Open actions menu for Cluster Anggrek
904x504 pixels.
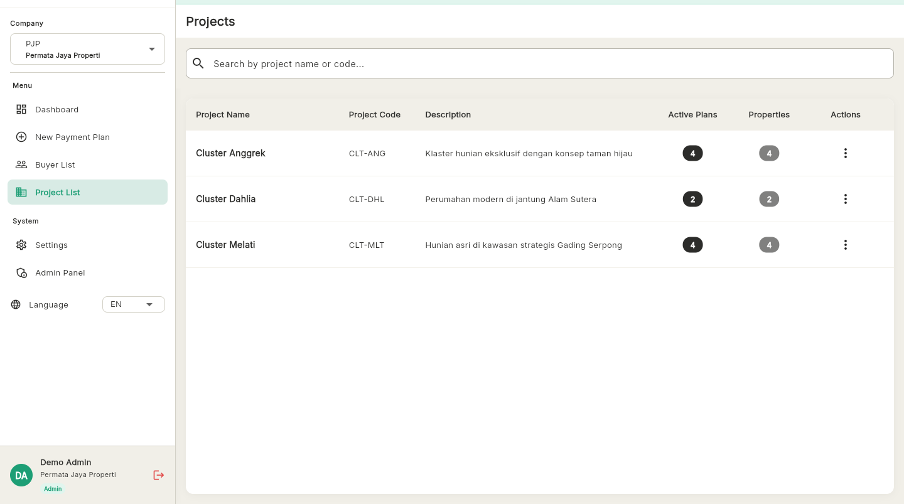pyautogui.click(x=846, y=153)
